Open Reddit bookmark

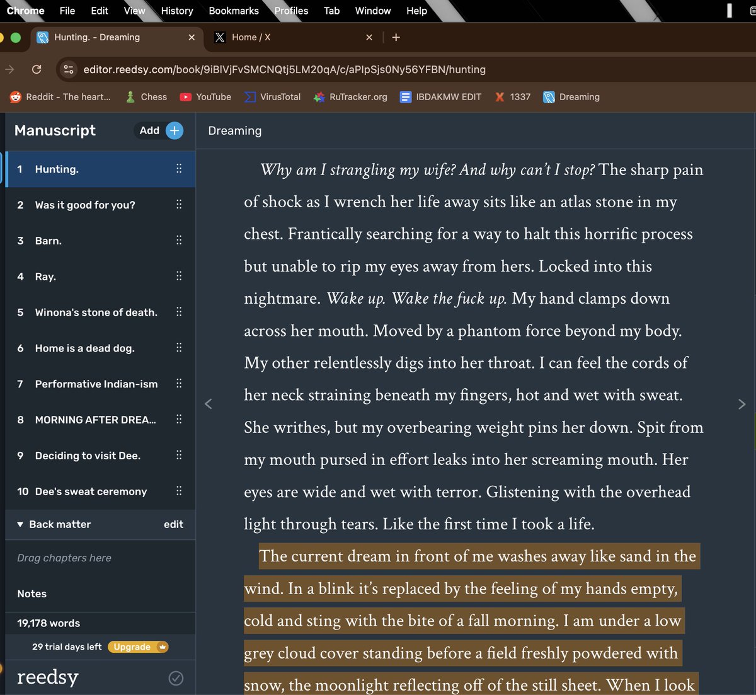click(60, 97)
